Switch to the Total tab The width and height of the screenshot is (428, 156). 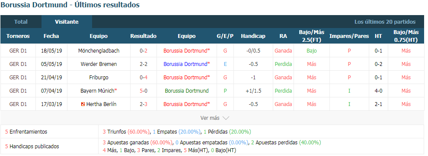[x=21, y=22]
